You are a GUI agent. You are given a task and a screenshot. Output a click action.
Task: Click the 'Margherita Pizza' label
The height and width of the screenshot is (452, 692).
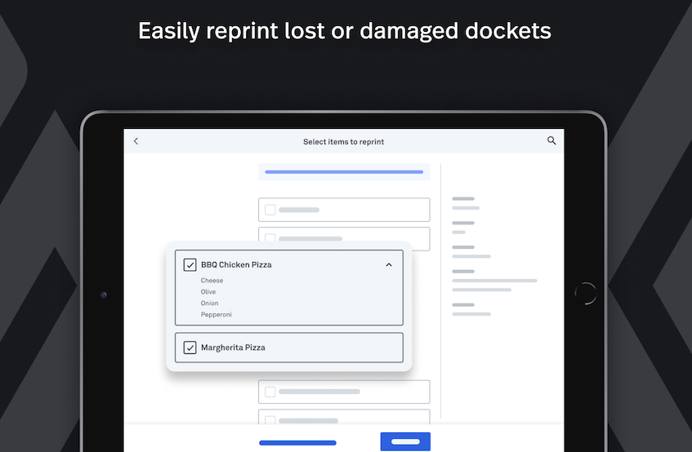[233, 348]
